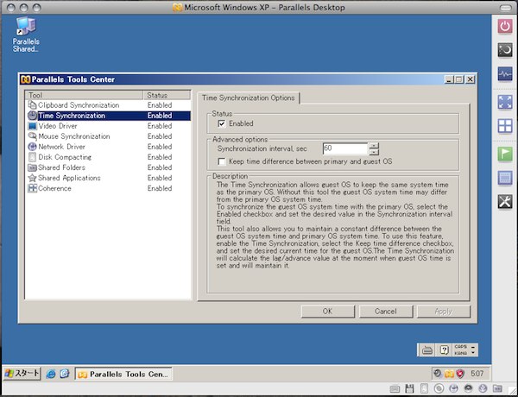Select Coherence in the tool list
Image resolution: width=518 pixels, height=397 pixels.
(x=109, y=188)
